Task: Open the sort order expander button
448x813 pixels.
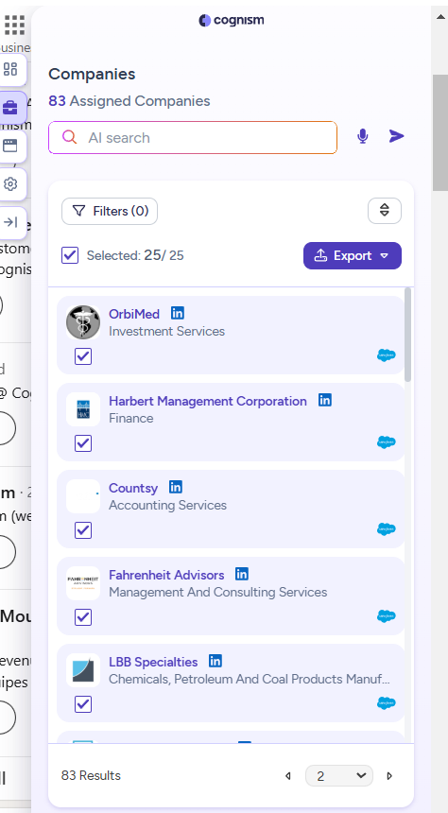Action: [385, 211]
